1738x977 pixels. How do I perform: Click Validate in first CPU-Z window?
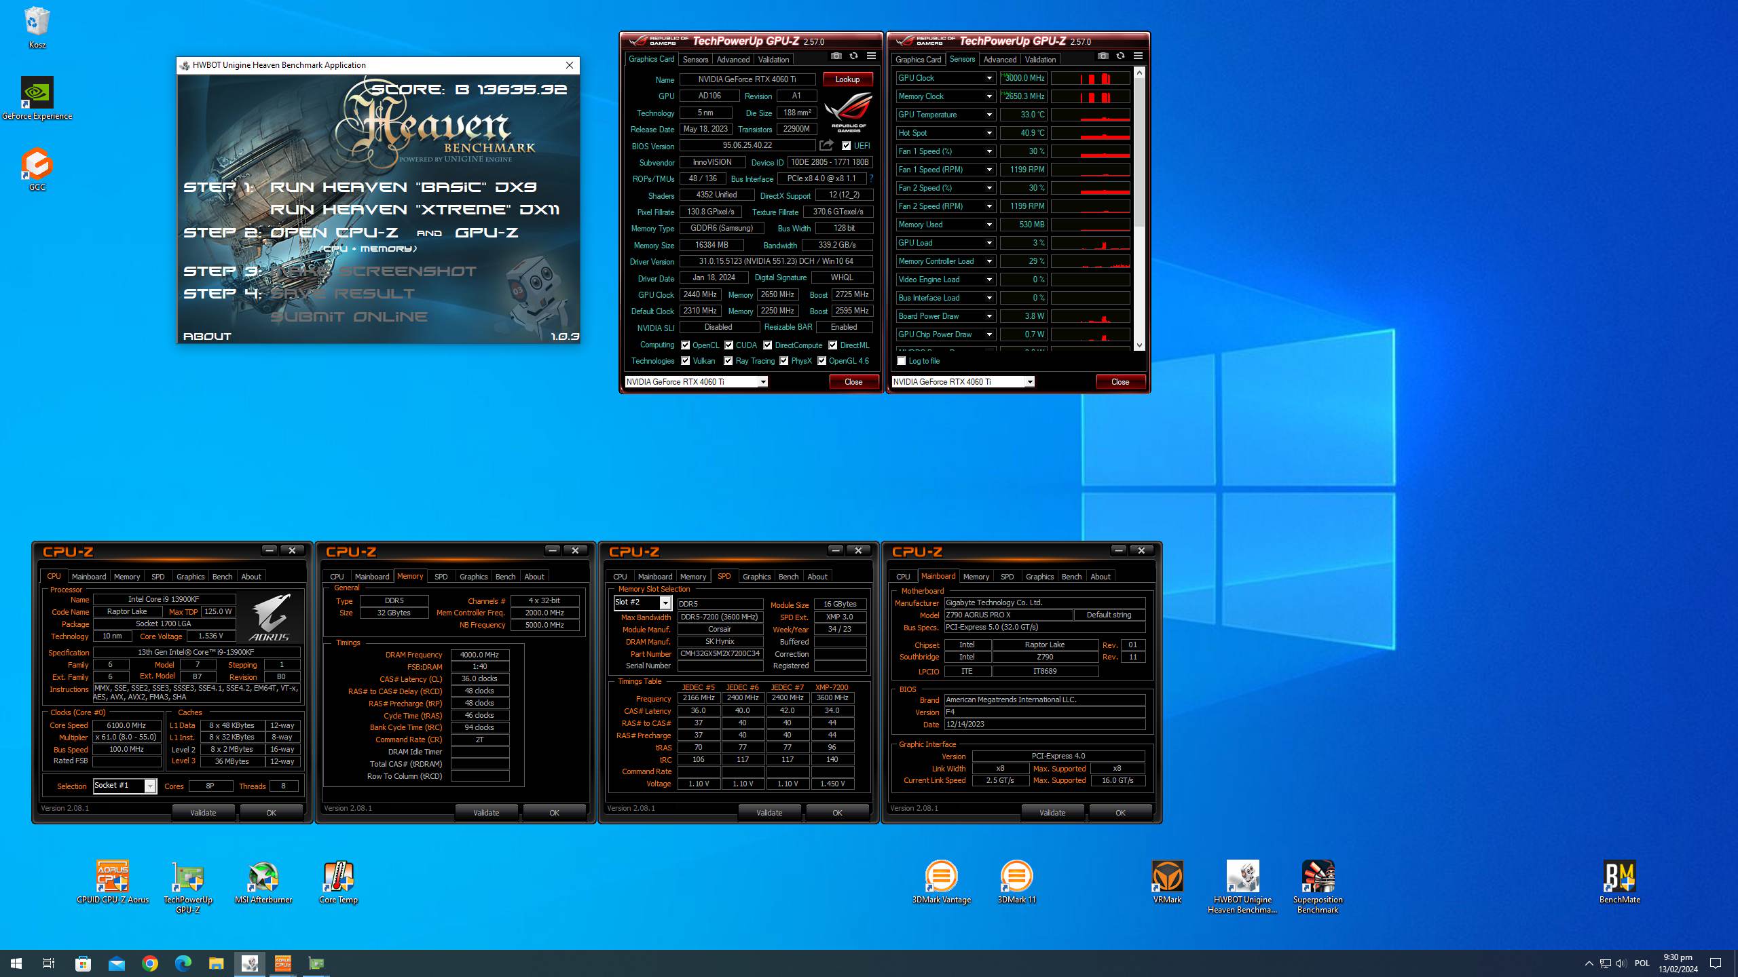(x=203, y=813)
